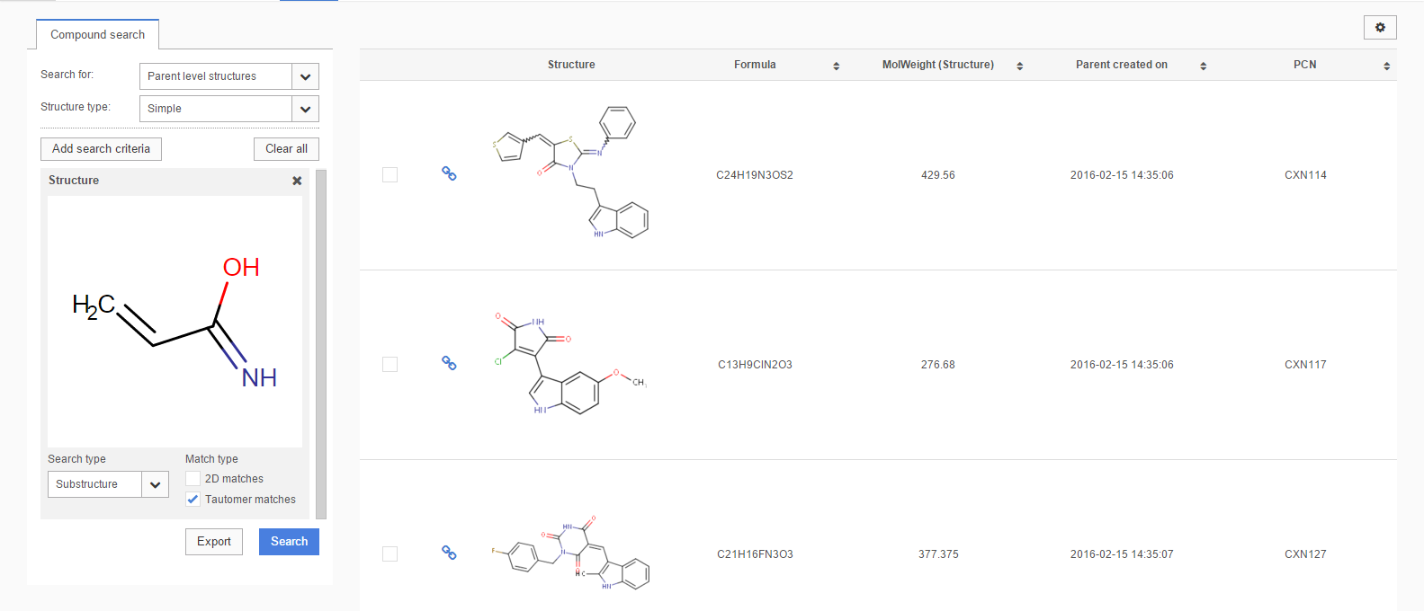This screenshot has height=611, width=1424.
Task: Expand the Search for dropdown
Action: coord(305,76)
